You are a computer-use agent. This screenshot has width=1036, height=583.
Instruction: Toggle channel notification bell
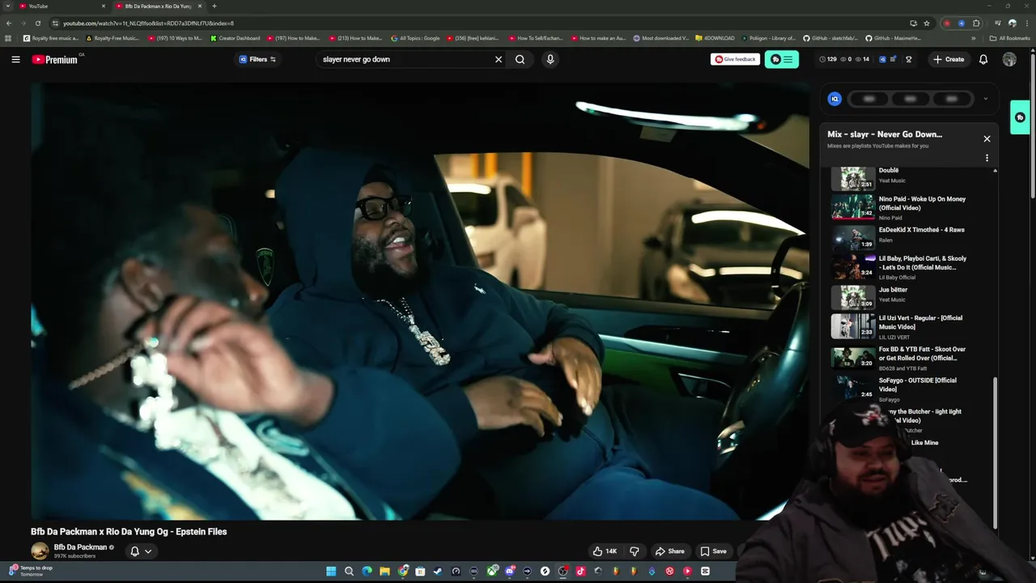[134, 551]
